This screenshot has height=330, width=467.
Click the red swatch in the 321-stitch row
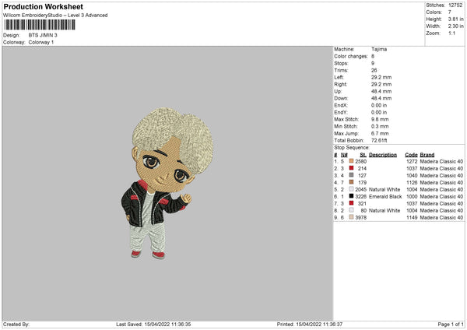coord(352,203)
